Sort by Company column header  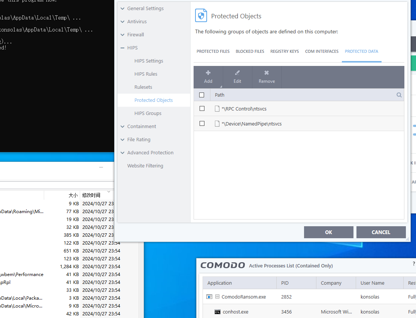(x=336, y=283)
